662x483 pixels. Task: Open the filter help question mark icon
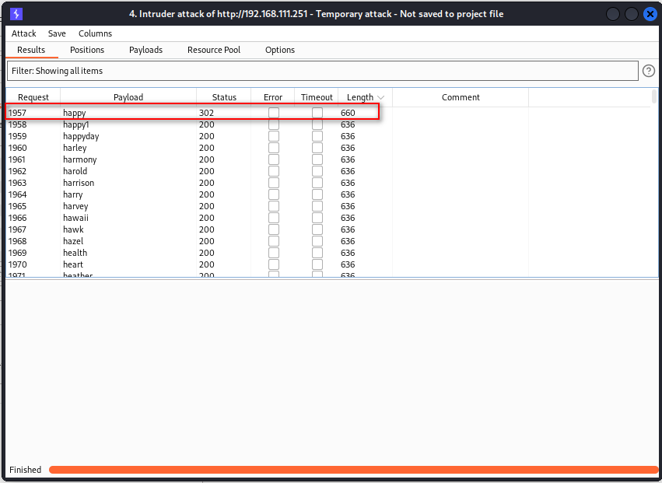click(x=649, y=71)
